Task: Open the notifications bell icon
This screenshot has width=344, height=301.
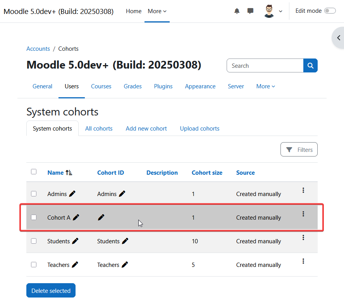Action: coord(237,11)
